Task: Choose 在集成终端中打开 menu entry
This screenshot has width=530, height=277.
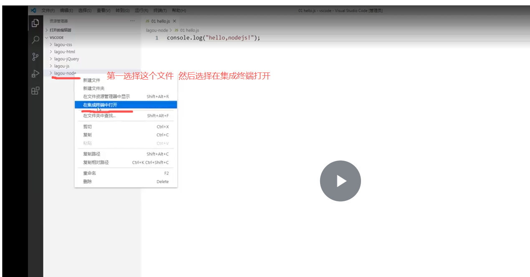Action: [x=126, y=105]
